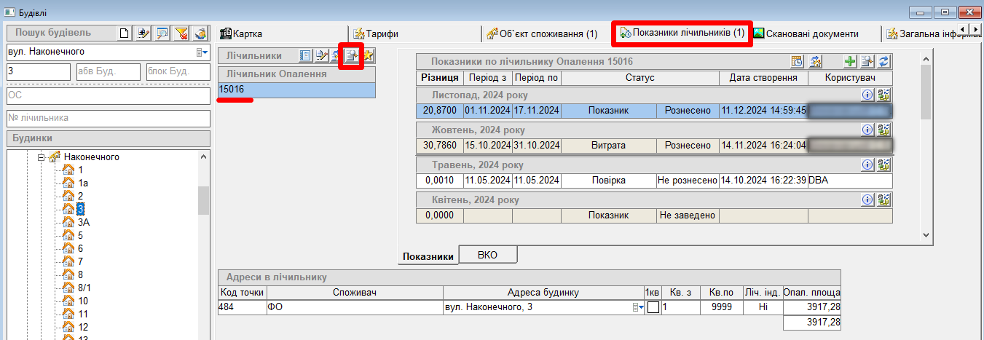Click the magnifier search icon in building search

[x=162, y=33]
